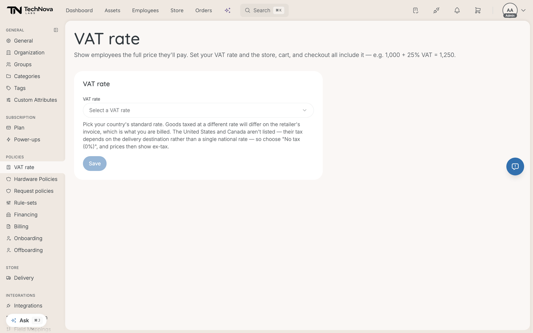Open Offboarding settings

pos(33,250)
